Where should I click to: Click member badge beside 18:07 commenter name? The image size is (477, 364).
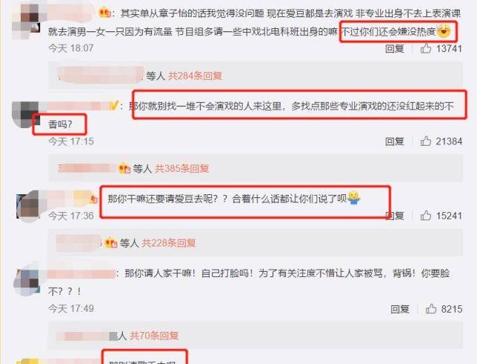click(105, 13)
